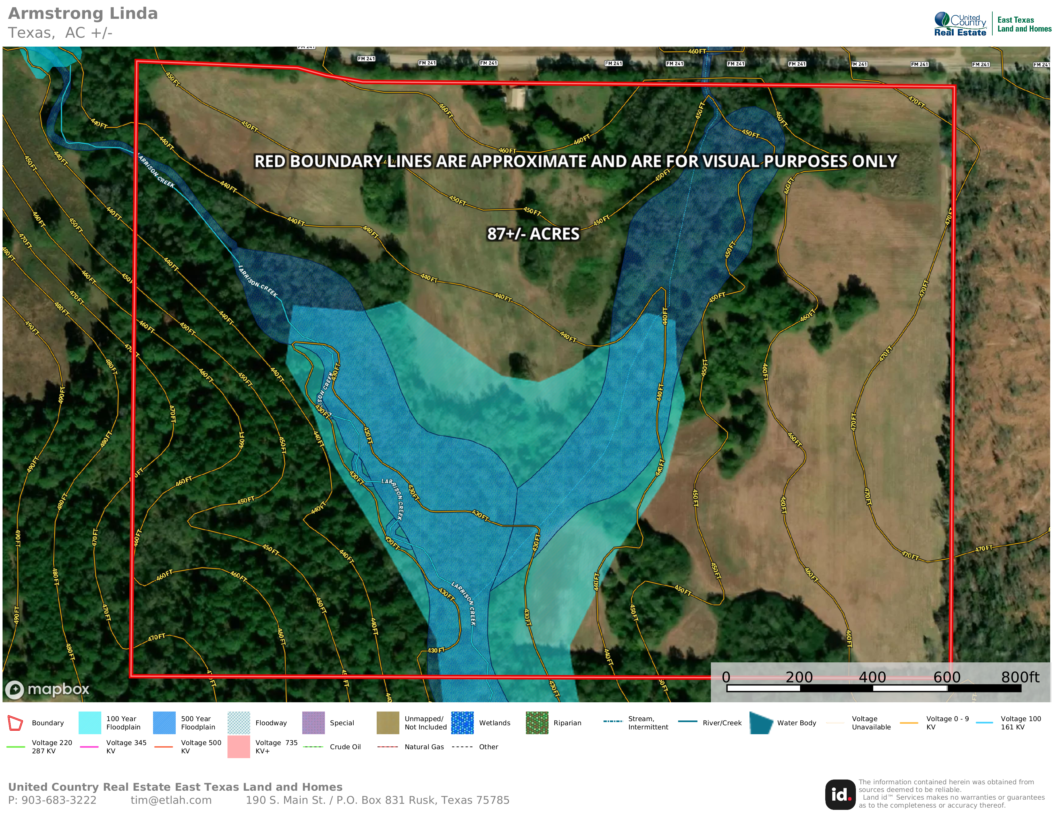Click the Unmapped/Not Included swatch

[x=388, y=723]
